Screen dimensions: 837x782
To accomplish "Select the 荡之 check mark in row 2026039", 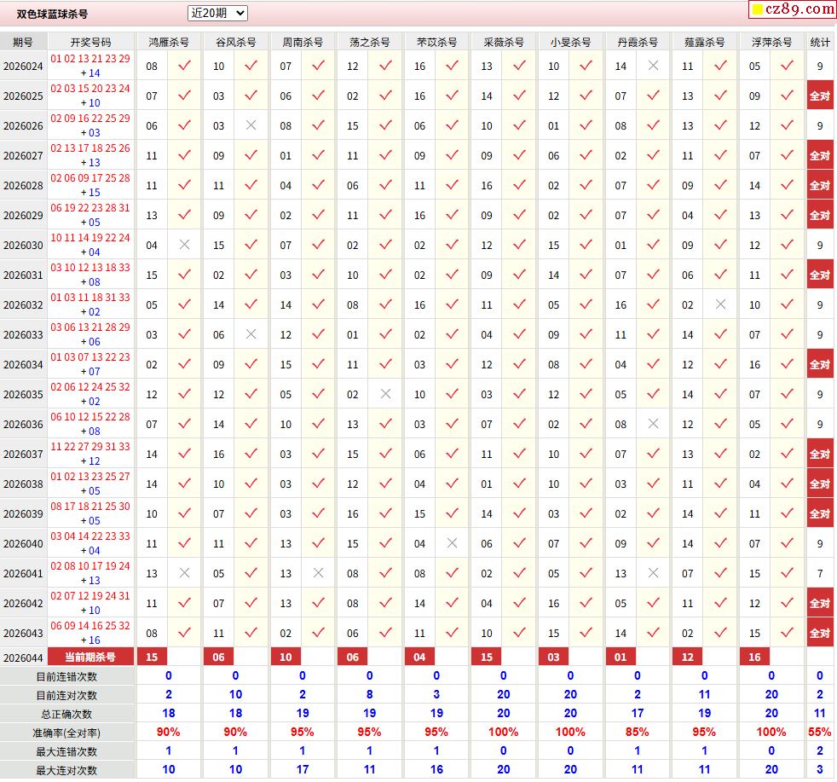I will click(x=386, y=513).
